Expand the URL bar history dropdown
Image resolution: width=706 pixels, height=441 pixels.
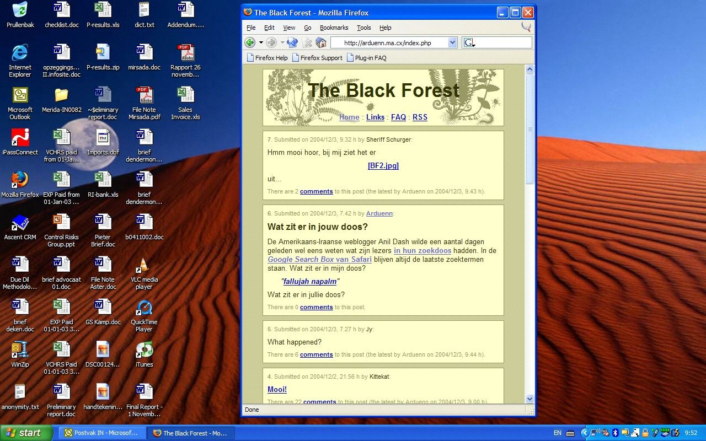click(452, 42)
